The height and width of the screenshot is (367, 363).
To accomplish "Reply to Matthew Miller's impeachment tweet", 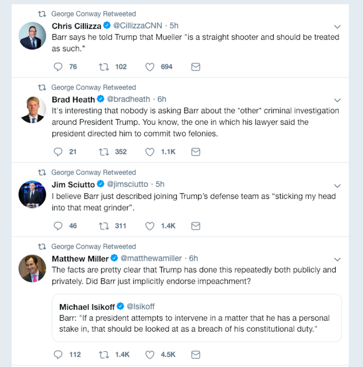I will coord(58,355).
